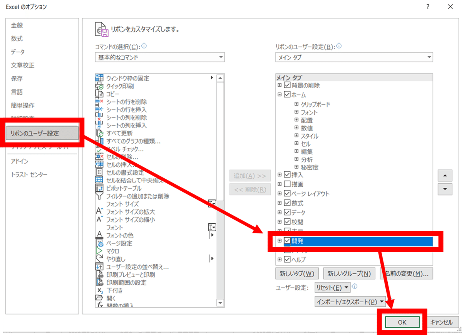Uncheck the 数式 tab checkbox
Image resolution: width=462 pixels, height=335 pixels.
pos(287,203)
